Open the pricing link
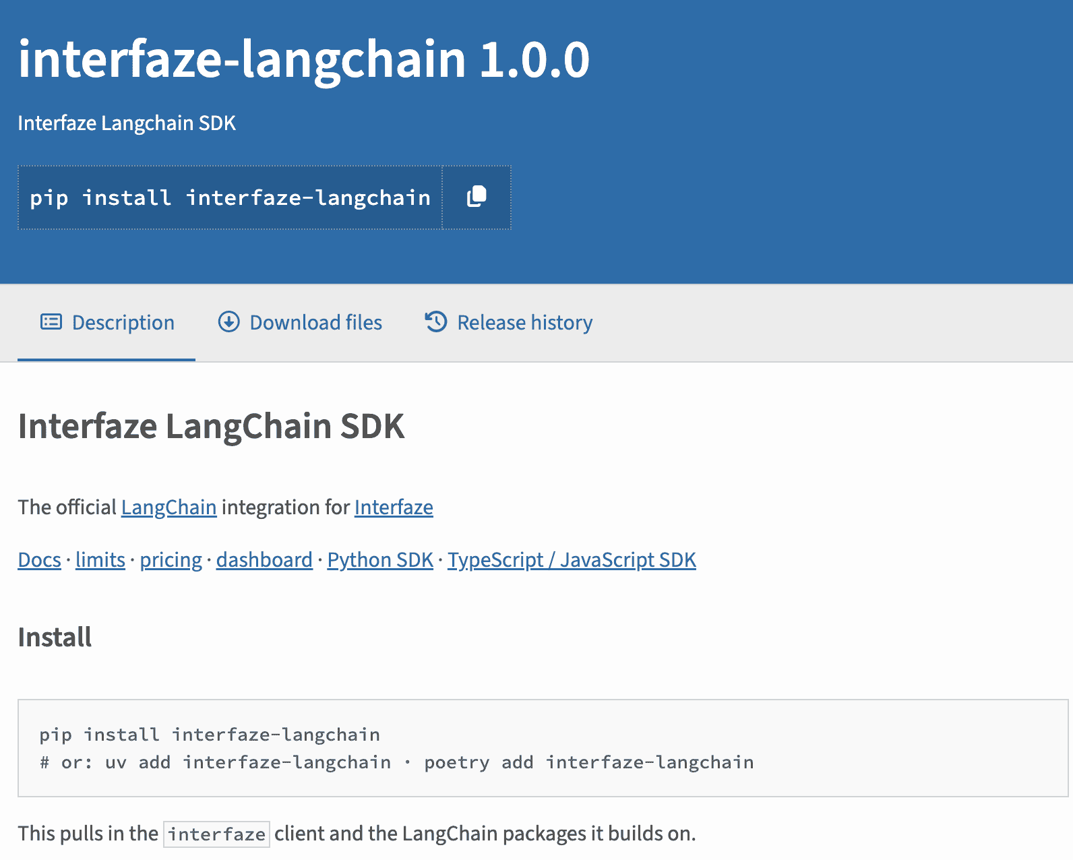This screenshot has width=1073, height=860. (171, 559)
